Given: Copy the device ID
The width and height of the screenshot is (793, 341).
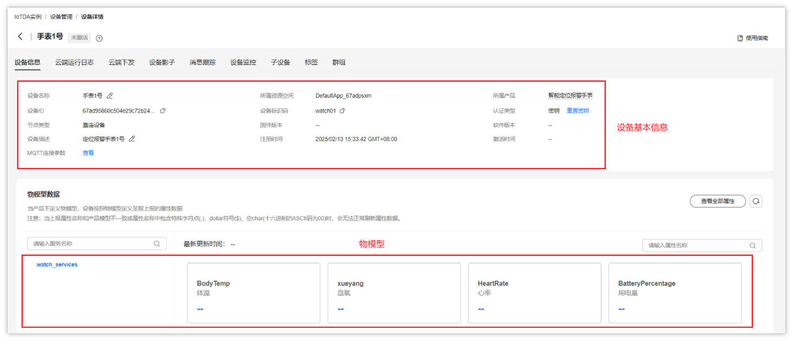Looking at the screenshot, I should pos(163,111).
